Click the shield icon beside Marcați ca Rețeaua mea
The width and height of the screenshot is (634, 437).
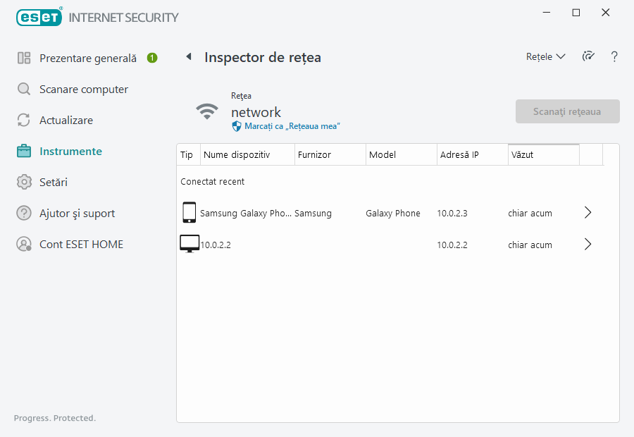coord(237,126)
